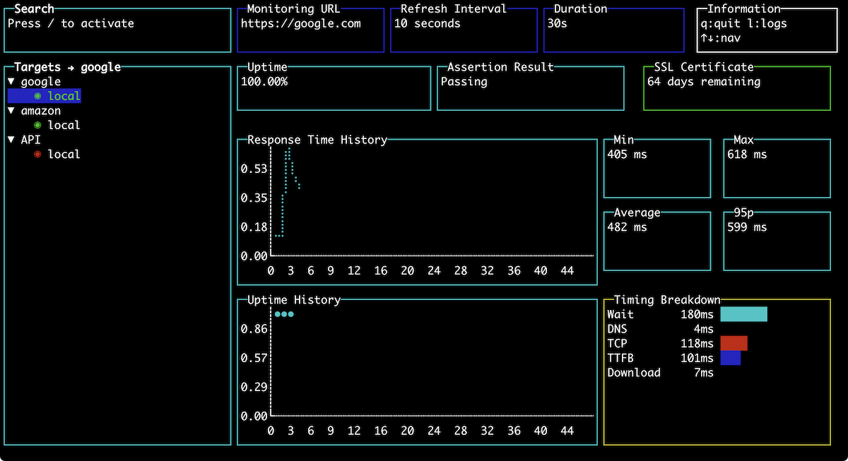Viewport: 848px width, 461px height.
Task: Click the Targets panel title header
Action: (x=39, y=67)
